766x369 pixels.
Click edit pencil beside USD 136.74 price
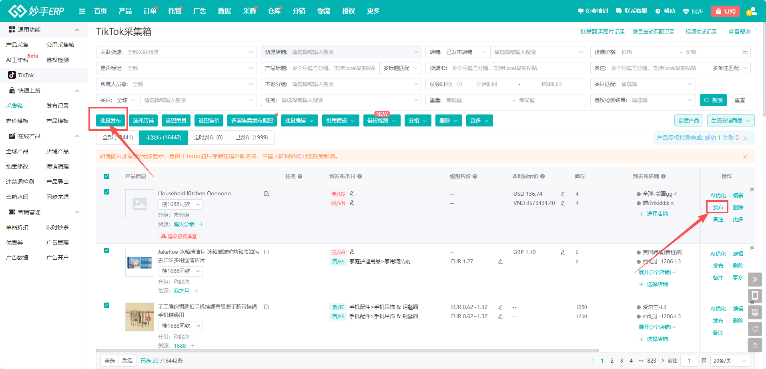point(563,194)
